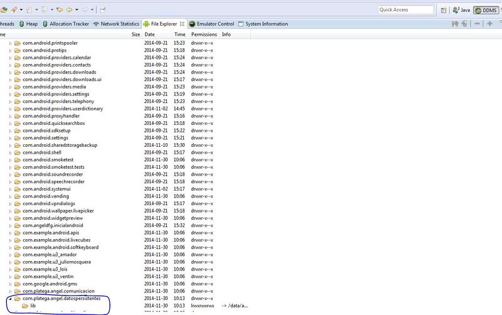Viewport: 502px width, 315px height.
Task: Click the Last Edit Location arrow icon
Action: [60, 10]
